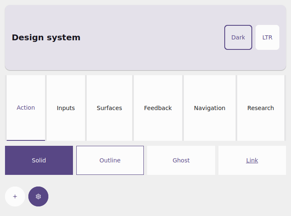Image resolution: width=291 pixels, height=216 pixels.
Task: Follow the underlined Link button
Action: coord(252,160)
